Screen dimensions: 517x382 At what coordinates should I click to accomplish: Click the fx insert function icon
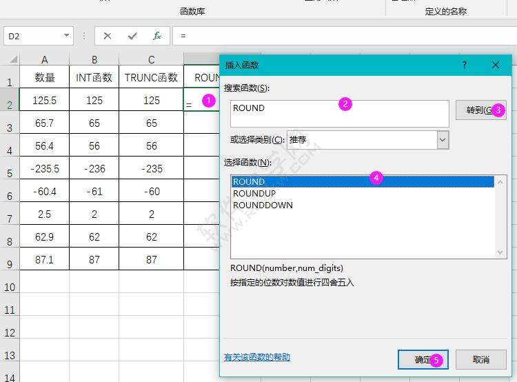click(157, 36)
